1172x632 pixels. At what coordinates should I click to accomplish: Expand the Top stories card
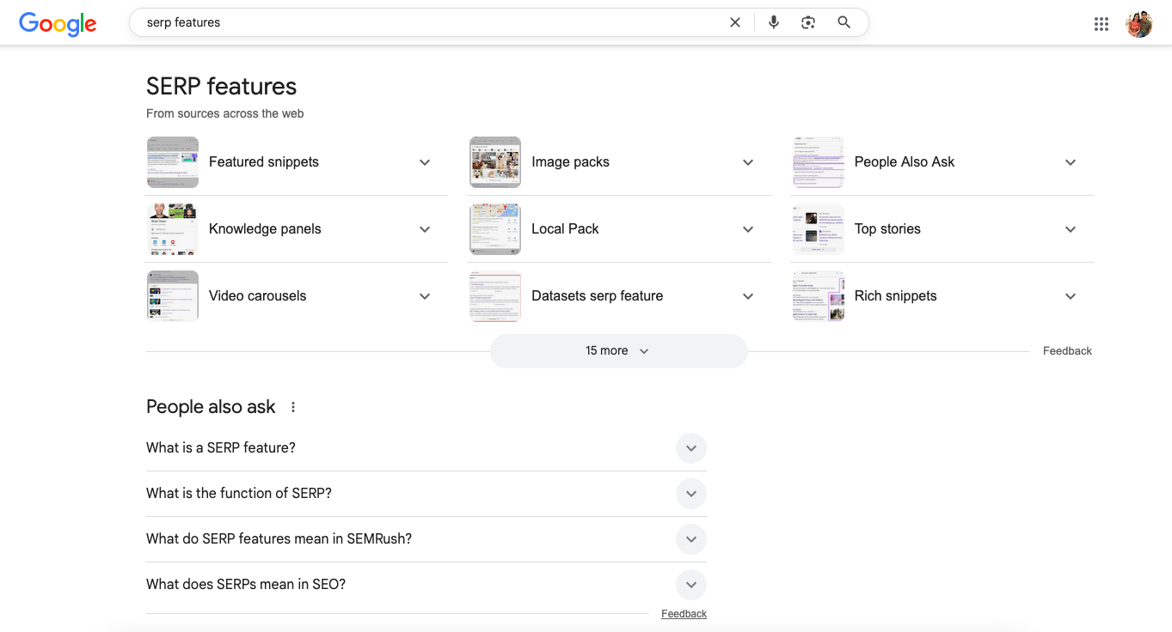(x=1071, y=229)
